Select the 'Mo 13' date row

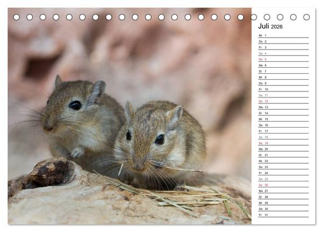tap(284, 107)
